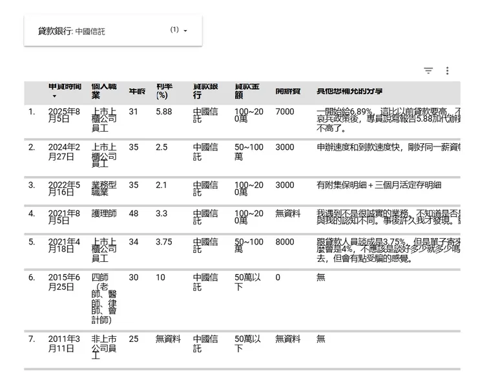Open the three-dot more options menu
478x391 pixels.
pos(447,70)
